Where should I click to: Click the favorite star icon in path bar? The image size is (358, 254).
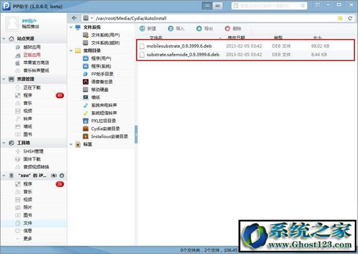[340, 18]
